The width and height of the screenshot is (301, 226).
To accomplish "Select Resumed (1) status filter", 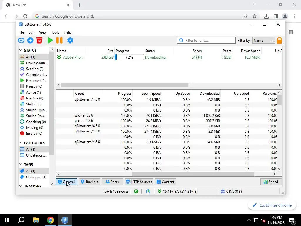I will coord(34,81).
